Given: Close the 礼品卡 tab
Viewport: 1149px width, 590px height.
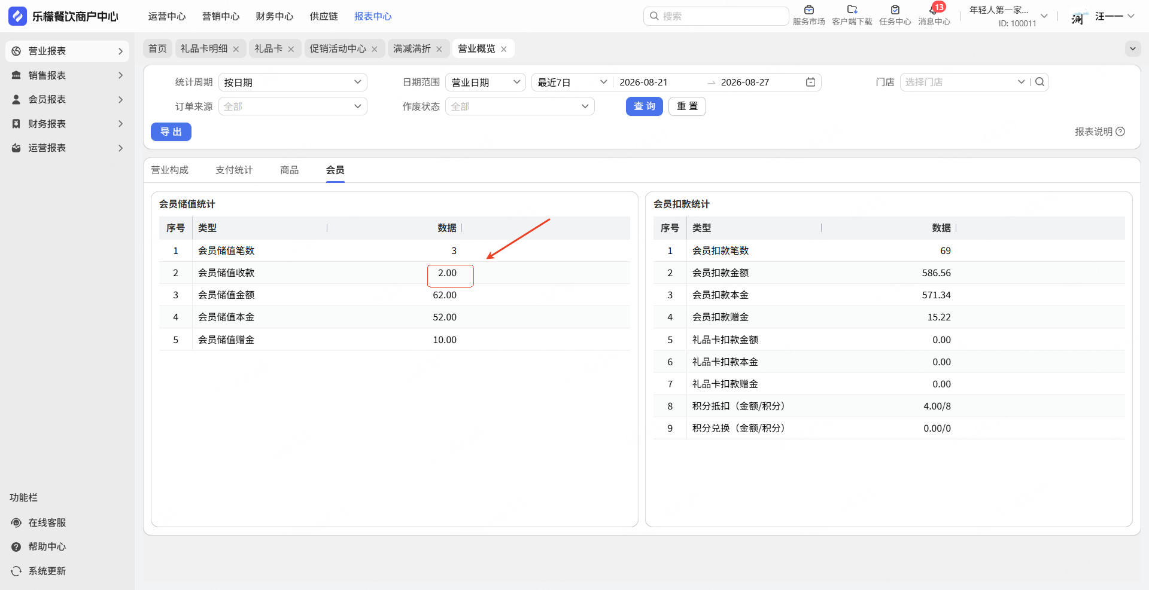Looking at the screenshot, I should pyautogui.click(x=291, y=49).
